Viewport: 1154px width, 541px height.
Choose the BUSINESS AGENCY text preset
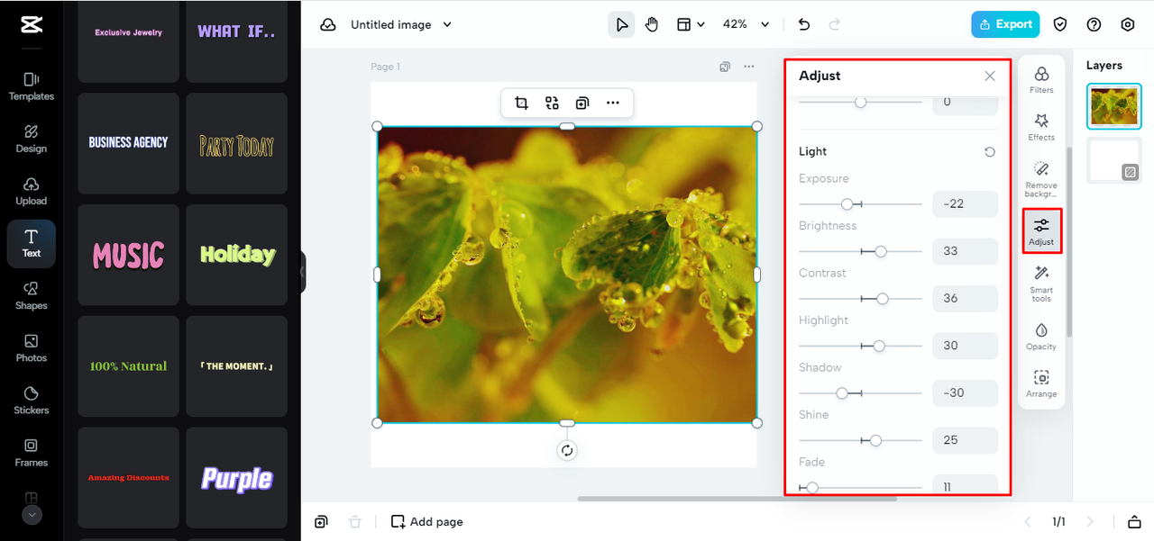(129, 143)
